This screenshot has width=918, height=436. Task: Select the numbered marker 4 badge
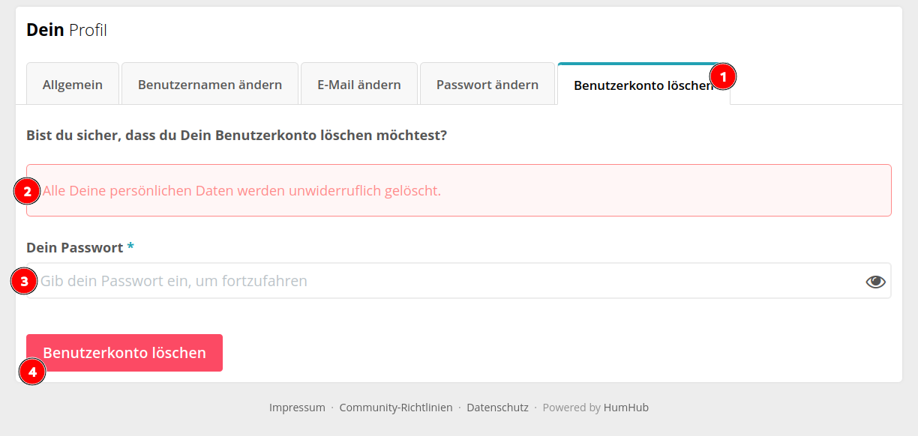(31, 371)
